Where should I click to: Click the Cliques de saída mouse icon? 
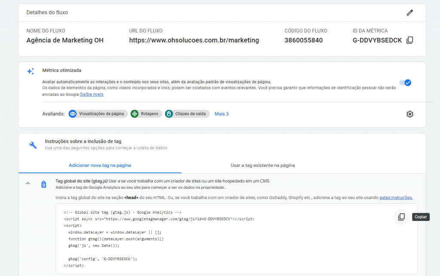pyautogui.click(x=169, y=114)
